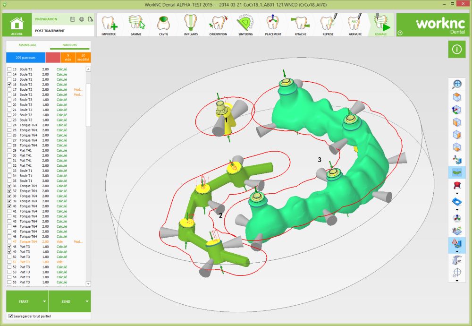The image size is (472, 326).
Task: Toggle checkbox for toolpath 16 Boule T2
Action: point(9,85)
